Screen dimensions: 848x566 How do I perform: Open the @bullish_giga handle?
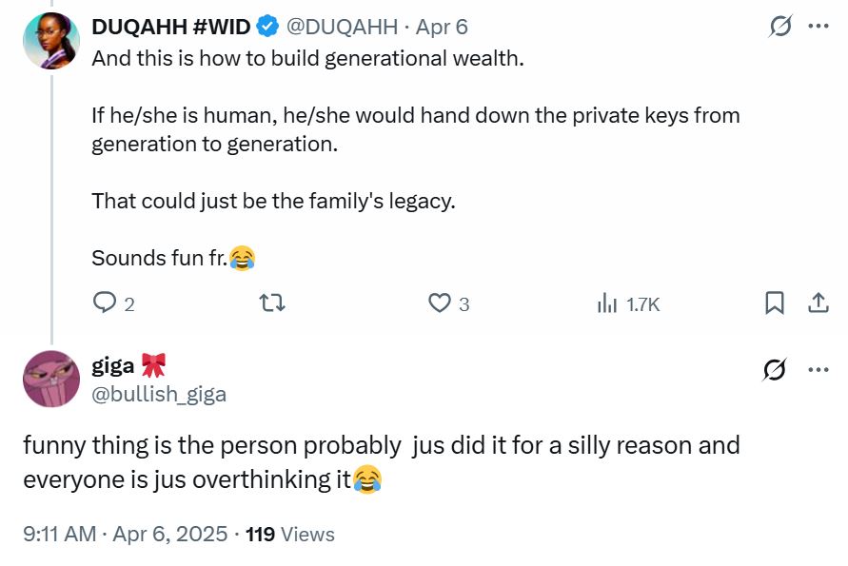(159, 393)
